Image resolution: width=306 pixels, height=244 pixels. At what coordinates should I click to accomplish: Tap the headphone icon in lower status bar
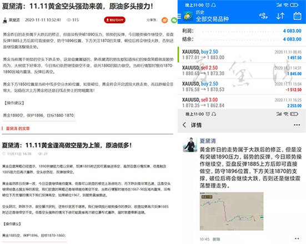point(214,114)
